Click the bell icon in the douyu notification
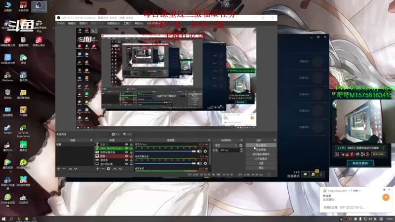Image resolution: width=395 pixels, height=222 pixels. [386, 197]
